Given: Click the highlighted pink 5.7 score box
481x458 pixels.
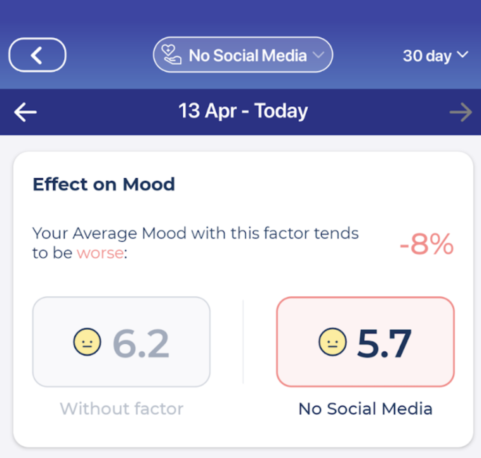Looking at the screenshot, I should [365, 342].
